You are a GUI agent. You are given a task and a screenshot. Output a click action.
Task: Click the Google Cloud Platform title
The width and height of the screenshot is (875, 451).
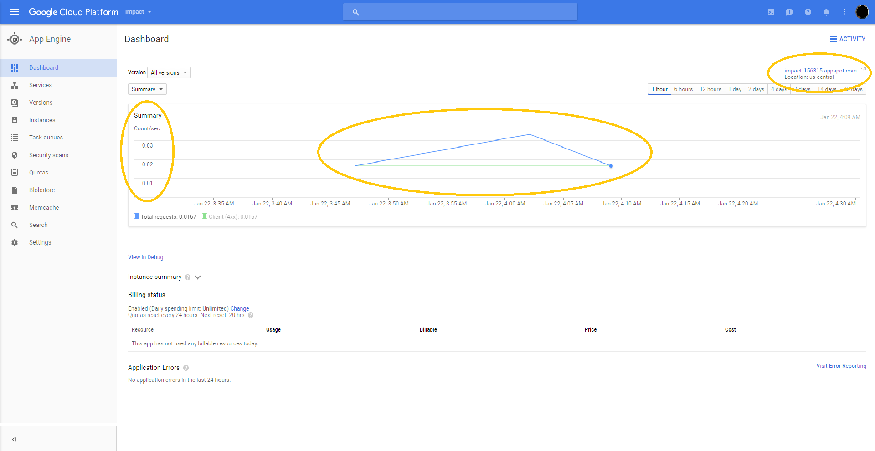pyautogui.click(x=73, y=12)
